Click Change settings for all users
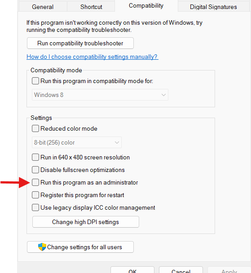This screenshot has width=251, height=273. [80, 247]
